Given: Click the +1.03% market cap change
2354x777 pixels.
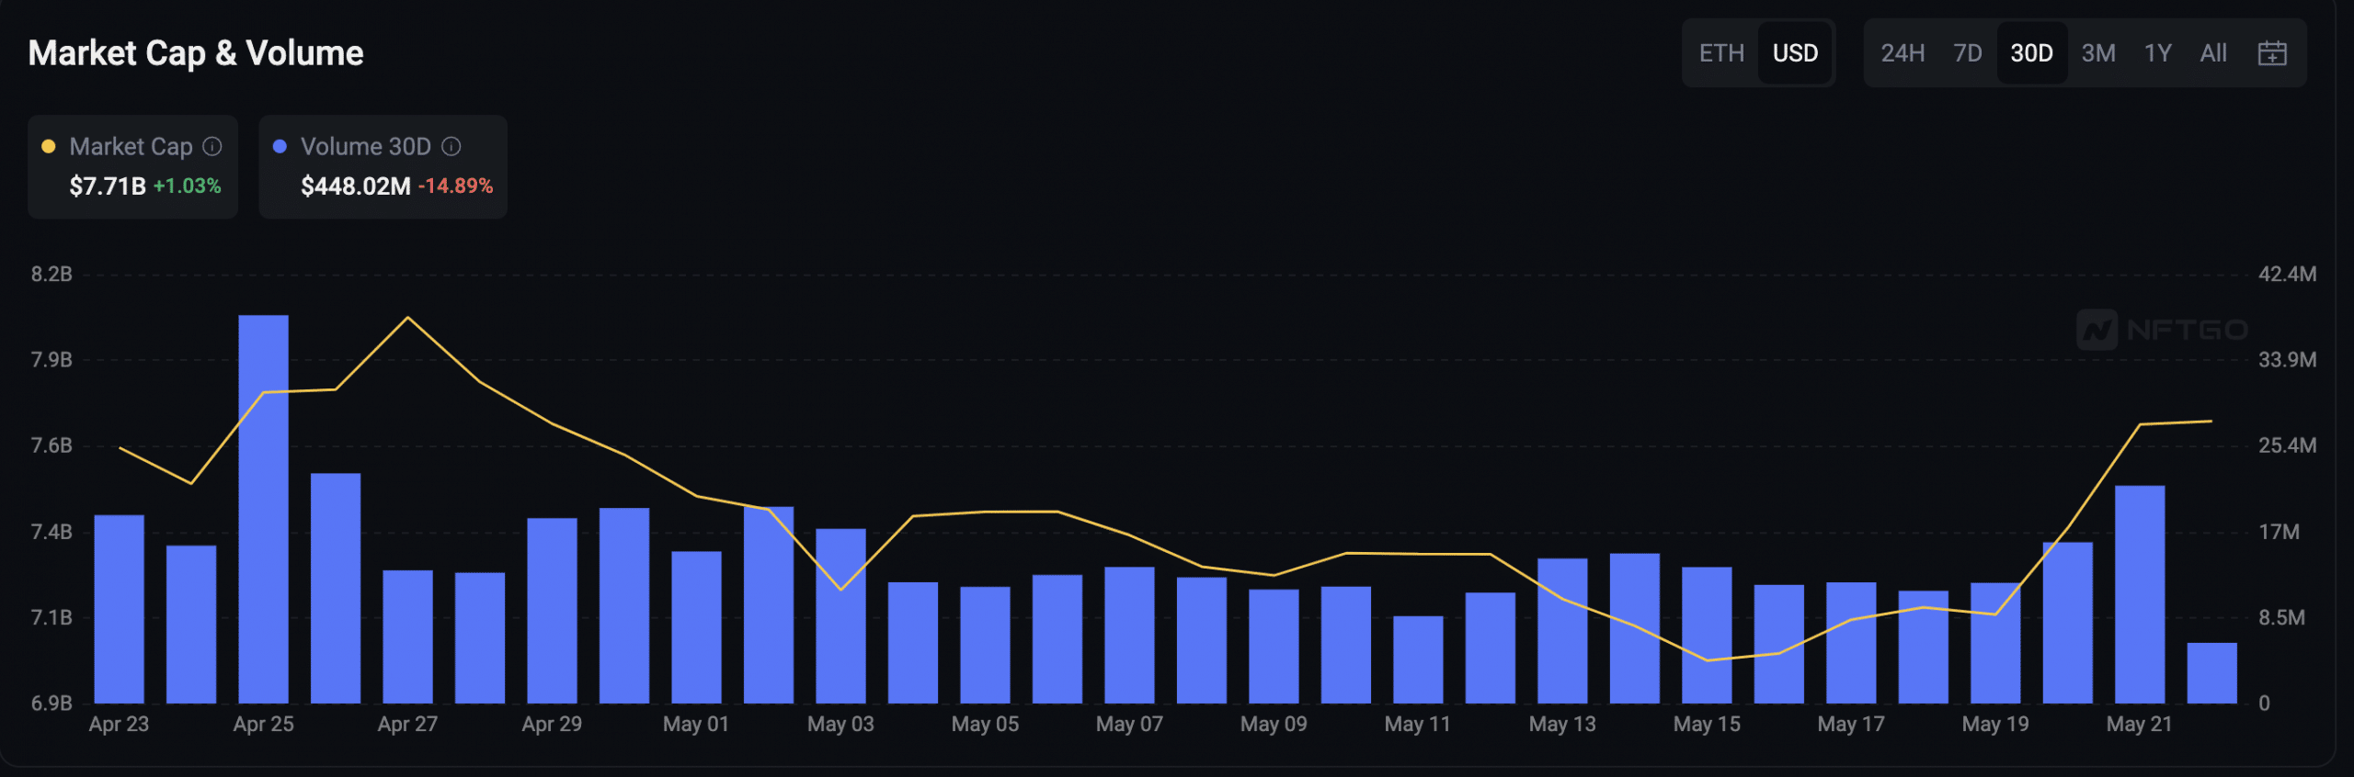Looking at the screenshot, I should [x=187, y=186].
